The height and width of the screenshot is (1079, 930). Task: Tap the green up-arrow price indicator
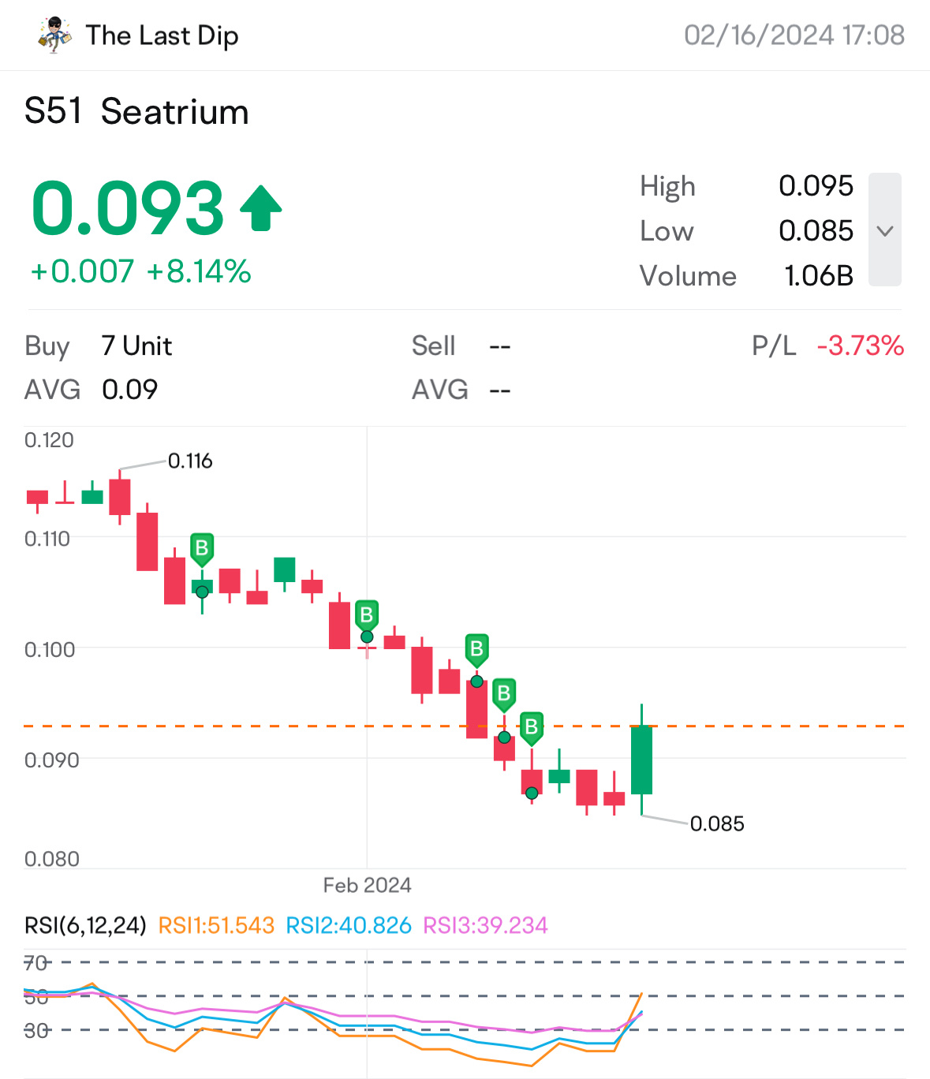pos(260,208)
